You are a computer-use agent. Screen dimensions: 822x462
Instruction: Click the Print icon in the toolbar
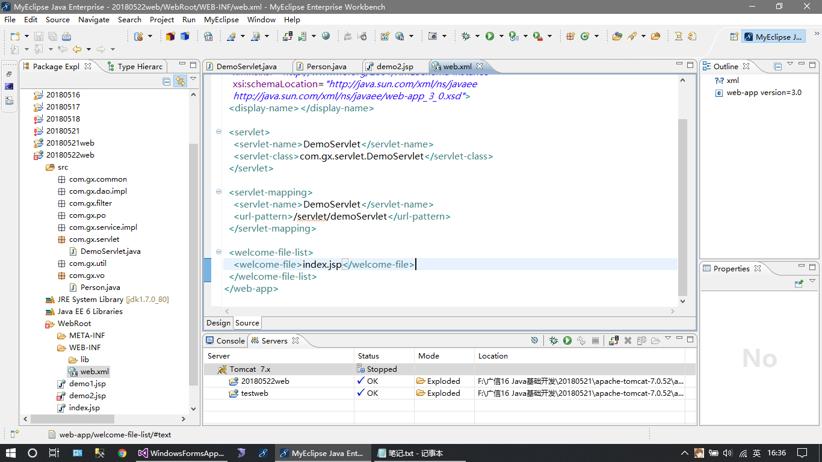[x=66, y=37]
